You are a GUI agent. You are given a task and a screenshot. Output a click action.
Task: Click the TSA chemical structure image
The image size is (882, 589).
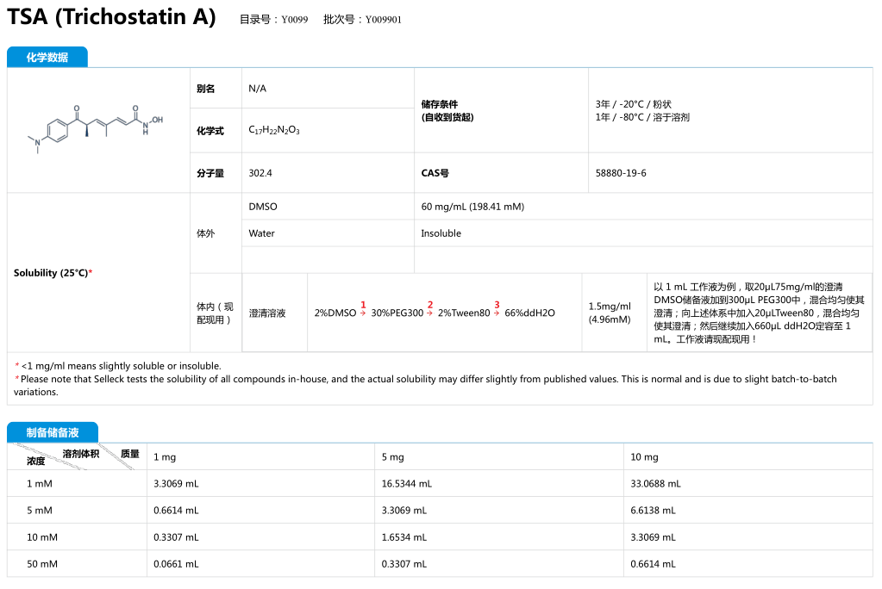click(x=96, y=128)
